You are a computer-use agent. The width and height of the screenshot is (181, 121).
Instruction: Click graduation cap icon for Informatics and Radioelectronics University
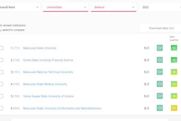coord(160,108)
